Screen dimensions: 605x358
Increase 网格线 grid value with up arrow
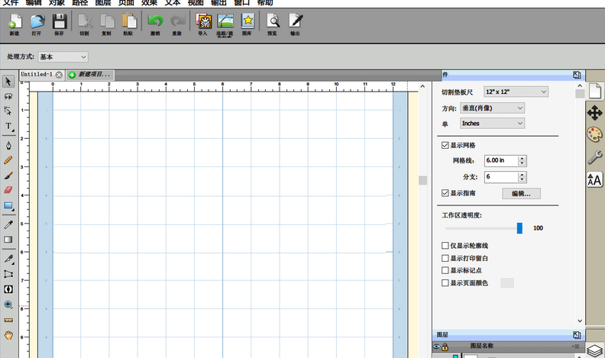pos(522,158)
